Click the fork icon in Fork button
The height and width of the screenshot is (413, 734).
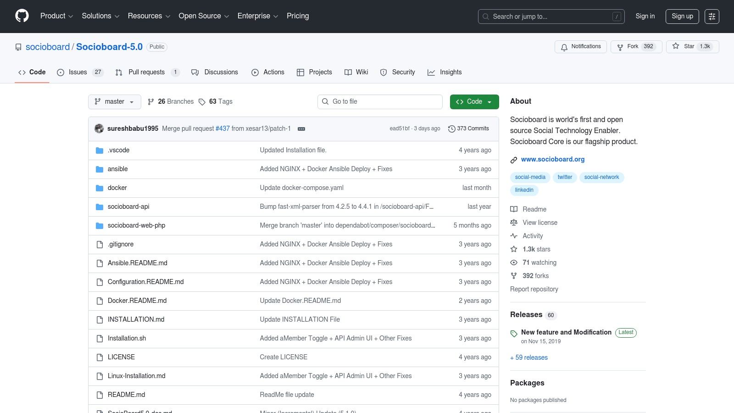[620, 47]
